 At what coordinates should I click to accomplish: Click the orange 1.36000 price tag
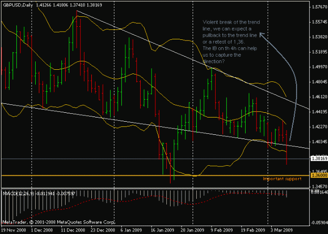point(319,175)
